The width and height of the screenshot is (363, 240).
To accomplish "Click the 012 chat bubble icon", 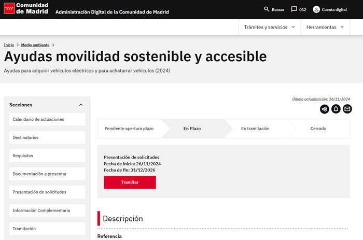I will pyautogui.click(x=294, y=9).
